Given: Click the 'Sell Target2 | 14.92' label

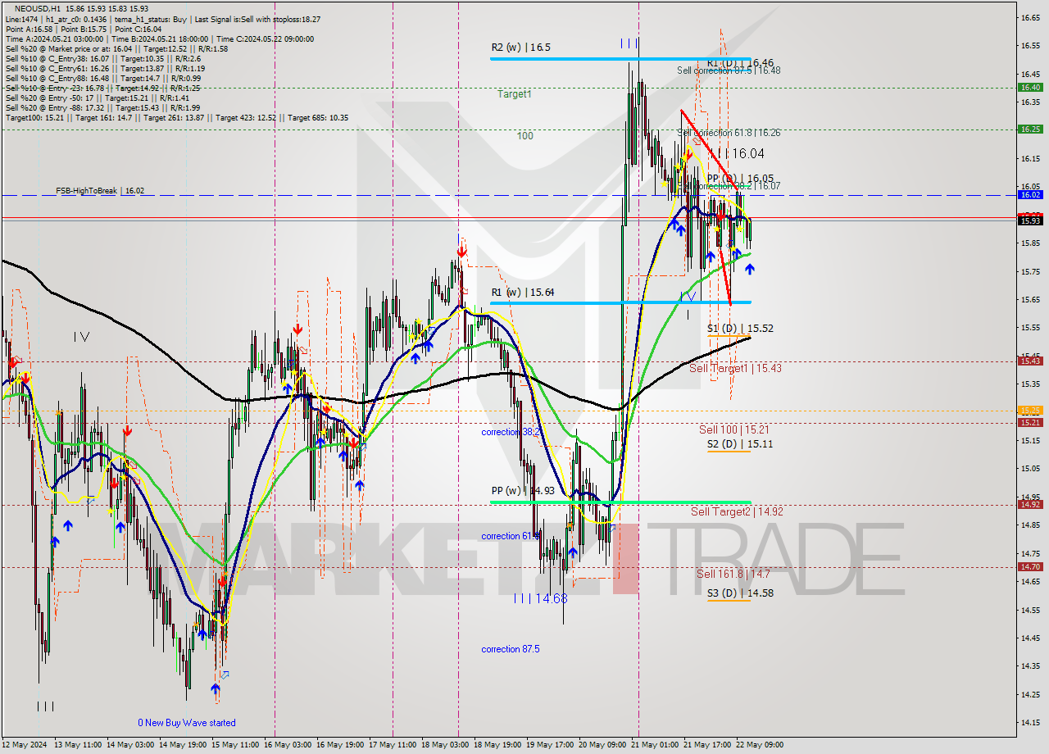Looking at the screenshot, I should point(737,511).
